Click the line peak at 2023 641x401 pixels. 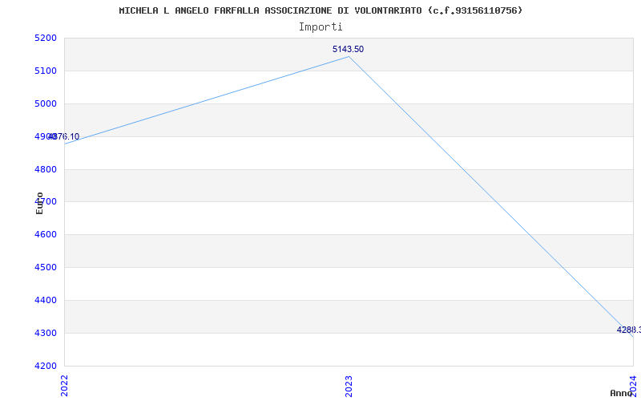click(x=349, y=56)
